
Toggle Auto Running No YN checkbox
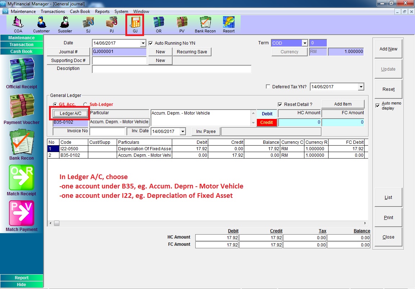[x=151, y=43]
